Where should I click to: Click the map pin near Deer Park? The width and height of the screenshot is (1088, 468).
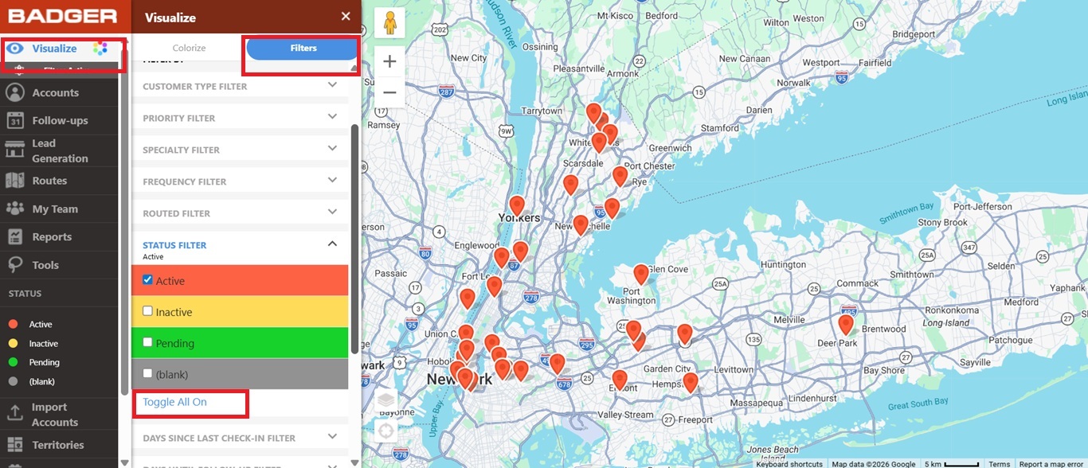846,324
